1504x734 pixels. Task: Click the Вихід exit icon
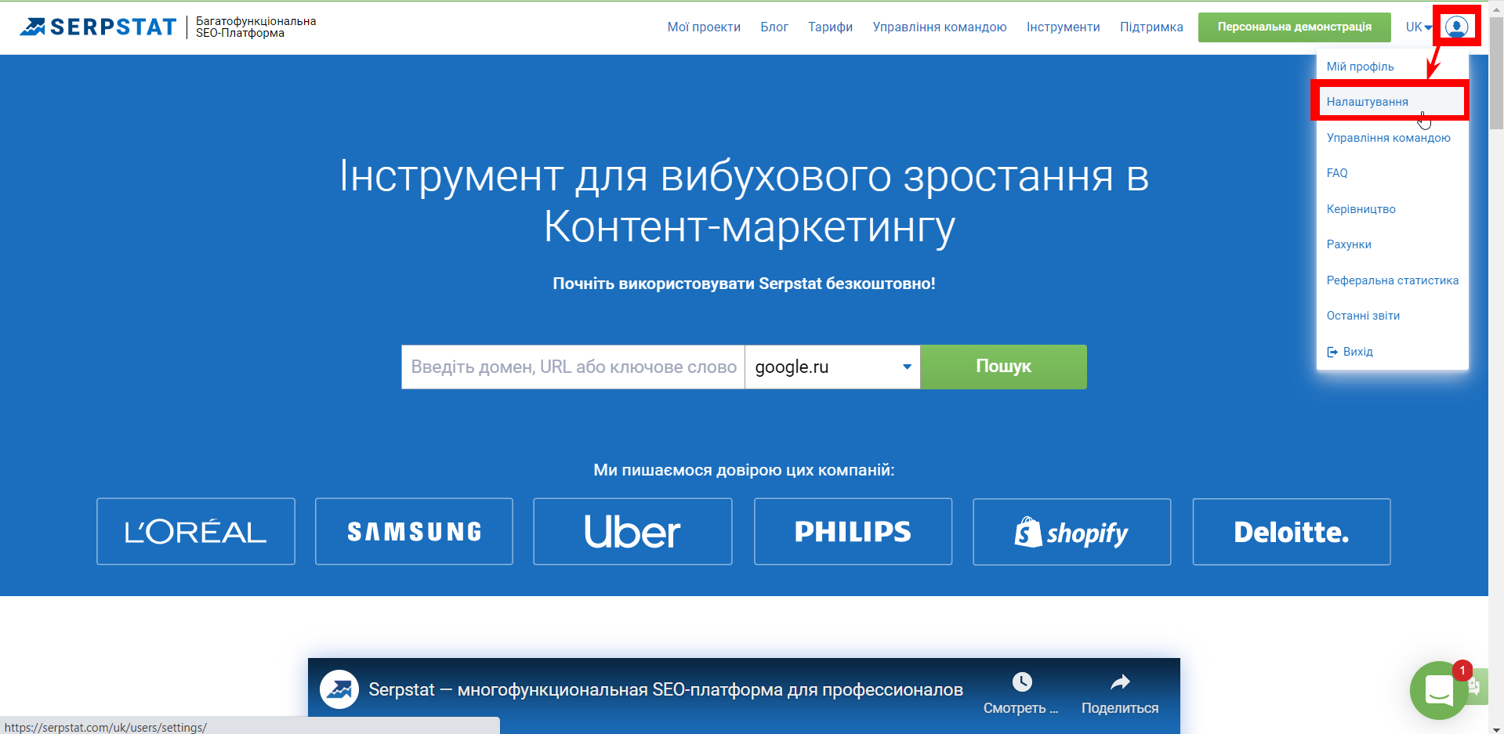pos(1332,351)
